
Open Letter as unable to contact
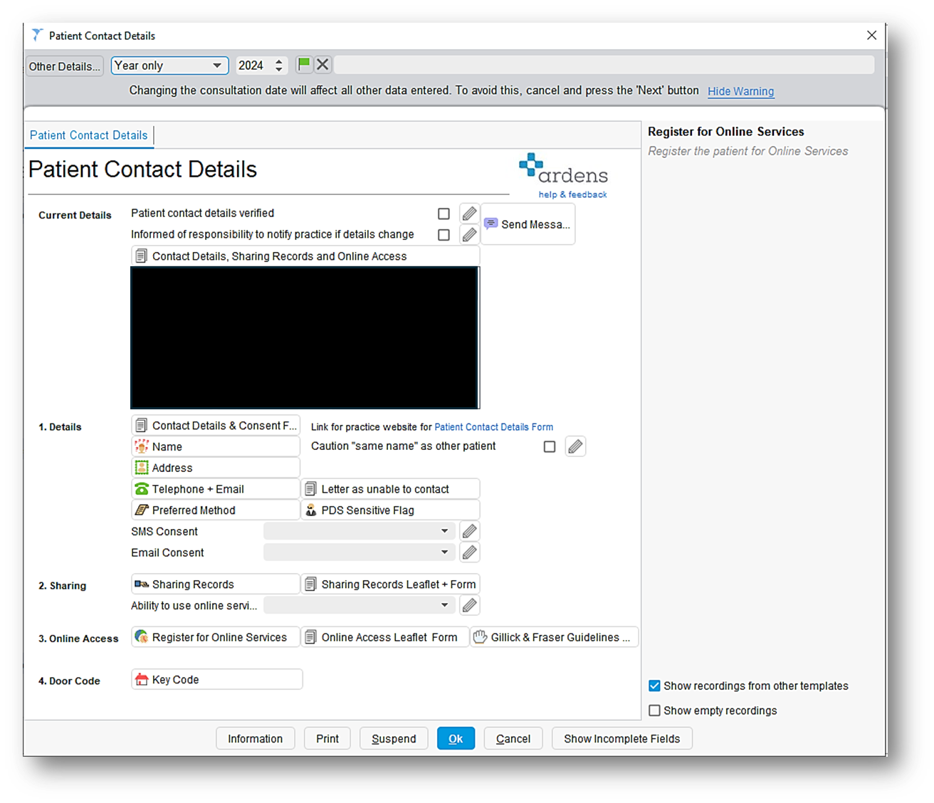click(x=390, y=489)
